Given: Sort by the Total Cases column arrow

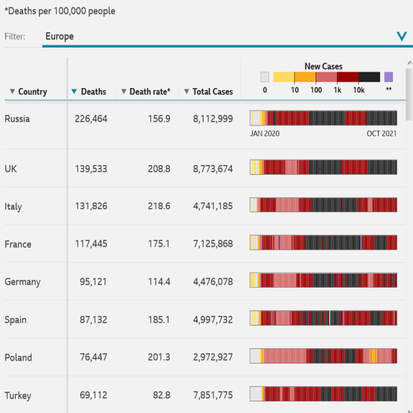Looking at the screenshot, I should 186,91.
